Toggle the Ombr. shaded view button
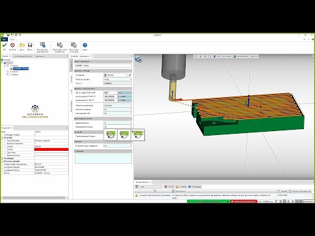Screen dimensions: 315x236 coord(226,56)
